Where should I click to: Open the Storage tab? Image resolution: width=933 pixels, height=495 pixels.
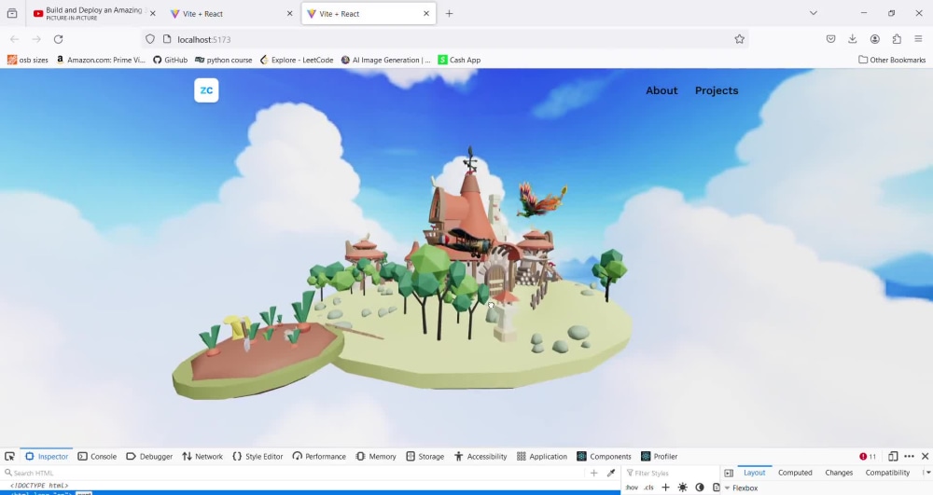(x=425, y=457)
